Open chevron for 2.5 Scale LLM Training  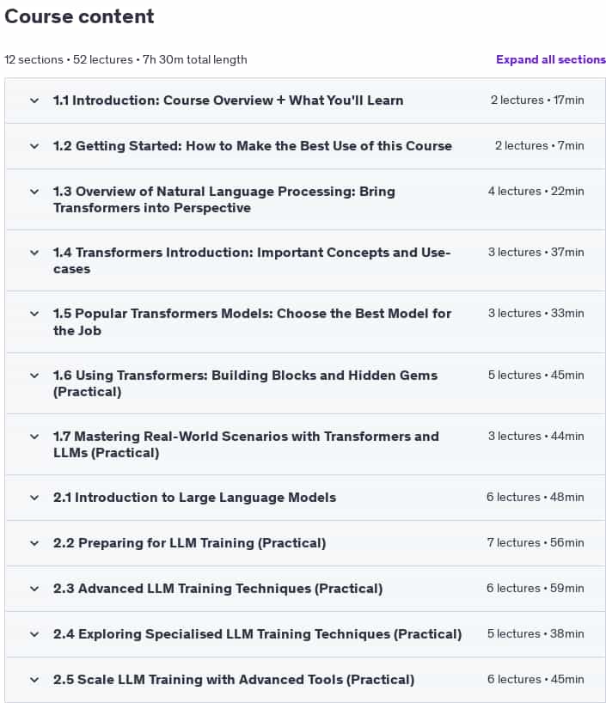pyautogui.click(x=34, y=680)
